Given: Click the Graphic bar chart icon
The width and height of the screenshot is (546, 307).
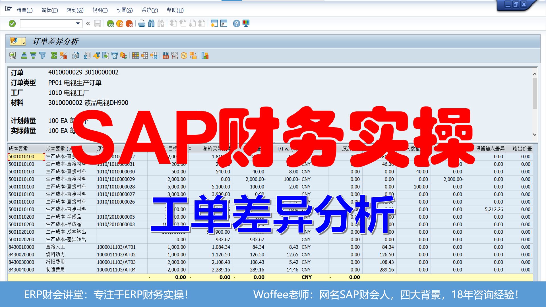Looking at the screenshot, I should 205,55.
